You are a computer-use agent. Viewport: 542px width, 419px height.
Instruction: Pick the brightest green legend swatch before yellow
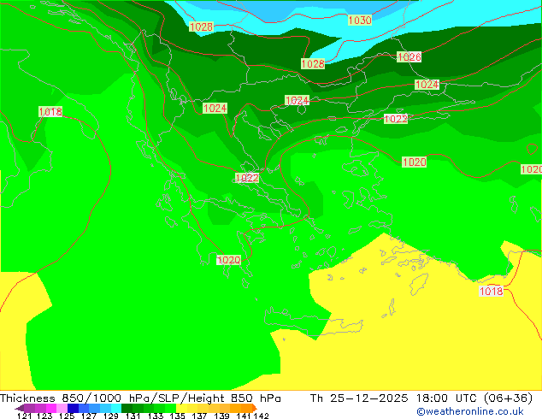(x=171, y=408)
